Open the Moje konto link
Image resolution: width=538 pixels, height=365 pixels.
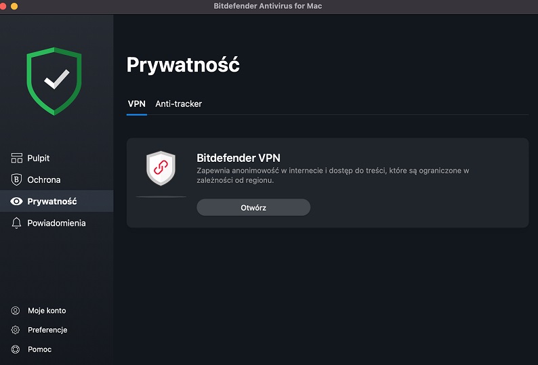point(47,310)
